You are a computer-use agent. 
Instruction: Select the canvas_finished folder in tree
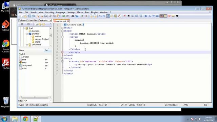click(x=42, y=39)
